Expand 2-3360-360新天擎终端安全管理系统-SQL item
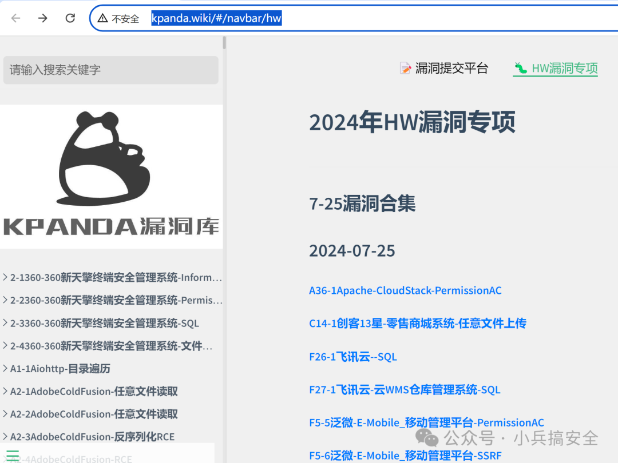618x463 pixels. point(101,323)
